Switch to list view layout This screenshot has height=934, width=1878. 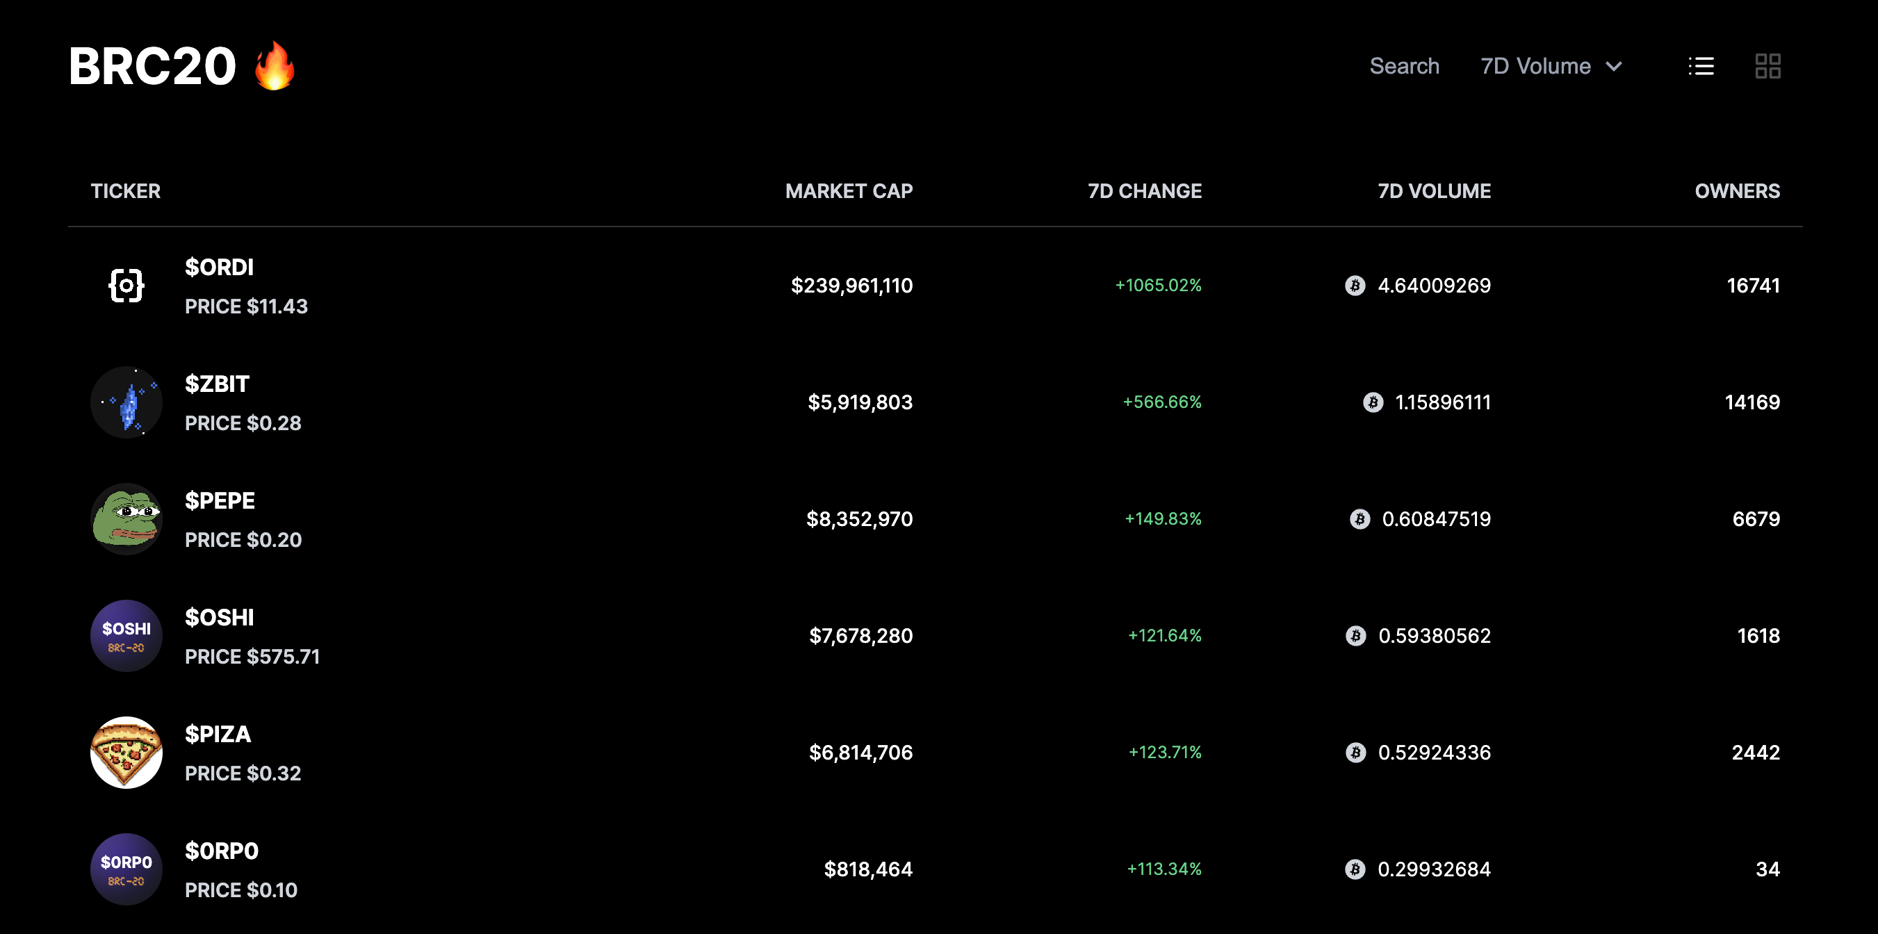pyautogui.click(x=1701, y=66)
